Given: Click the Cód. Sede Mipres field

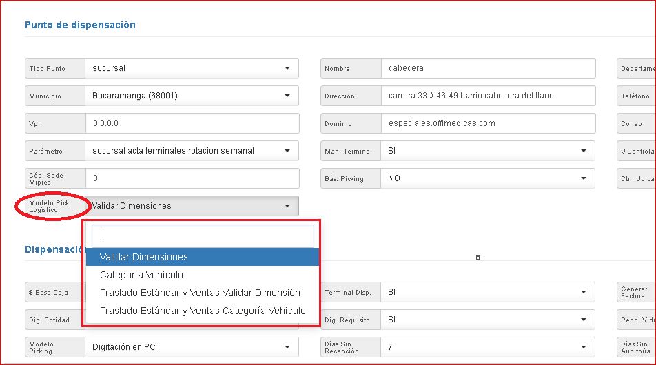Looking at the screenshot, I should 192,178.
